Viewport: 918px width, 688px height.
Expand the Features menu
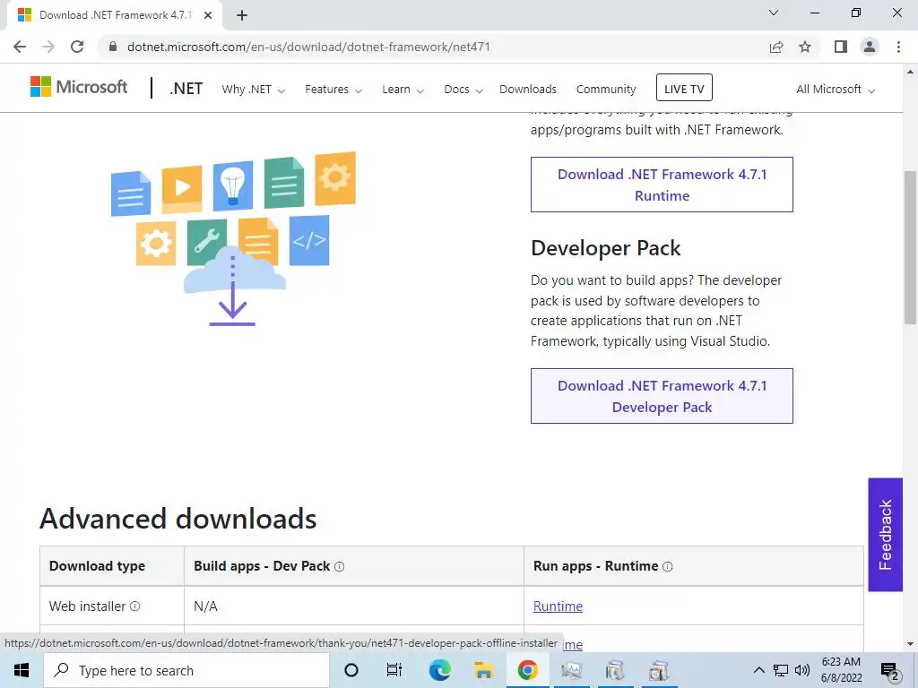pos(333,90)
